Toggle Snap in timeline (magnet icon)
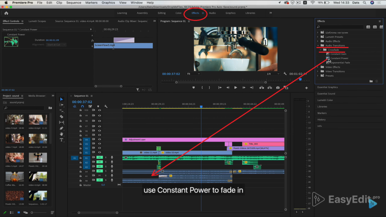 [x=82, y=106]
